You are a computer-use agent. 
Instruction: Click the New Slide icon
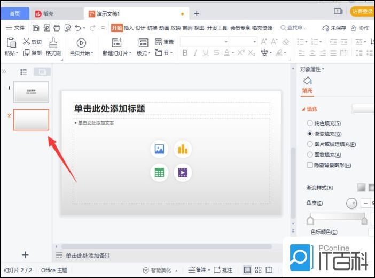(x=117, y=43)
